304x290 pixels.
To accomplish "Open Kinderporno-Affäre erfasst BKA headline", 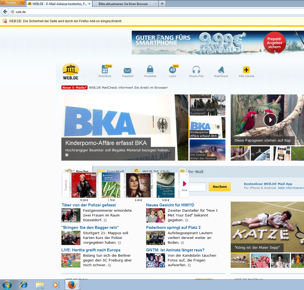I will point(106,143).
